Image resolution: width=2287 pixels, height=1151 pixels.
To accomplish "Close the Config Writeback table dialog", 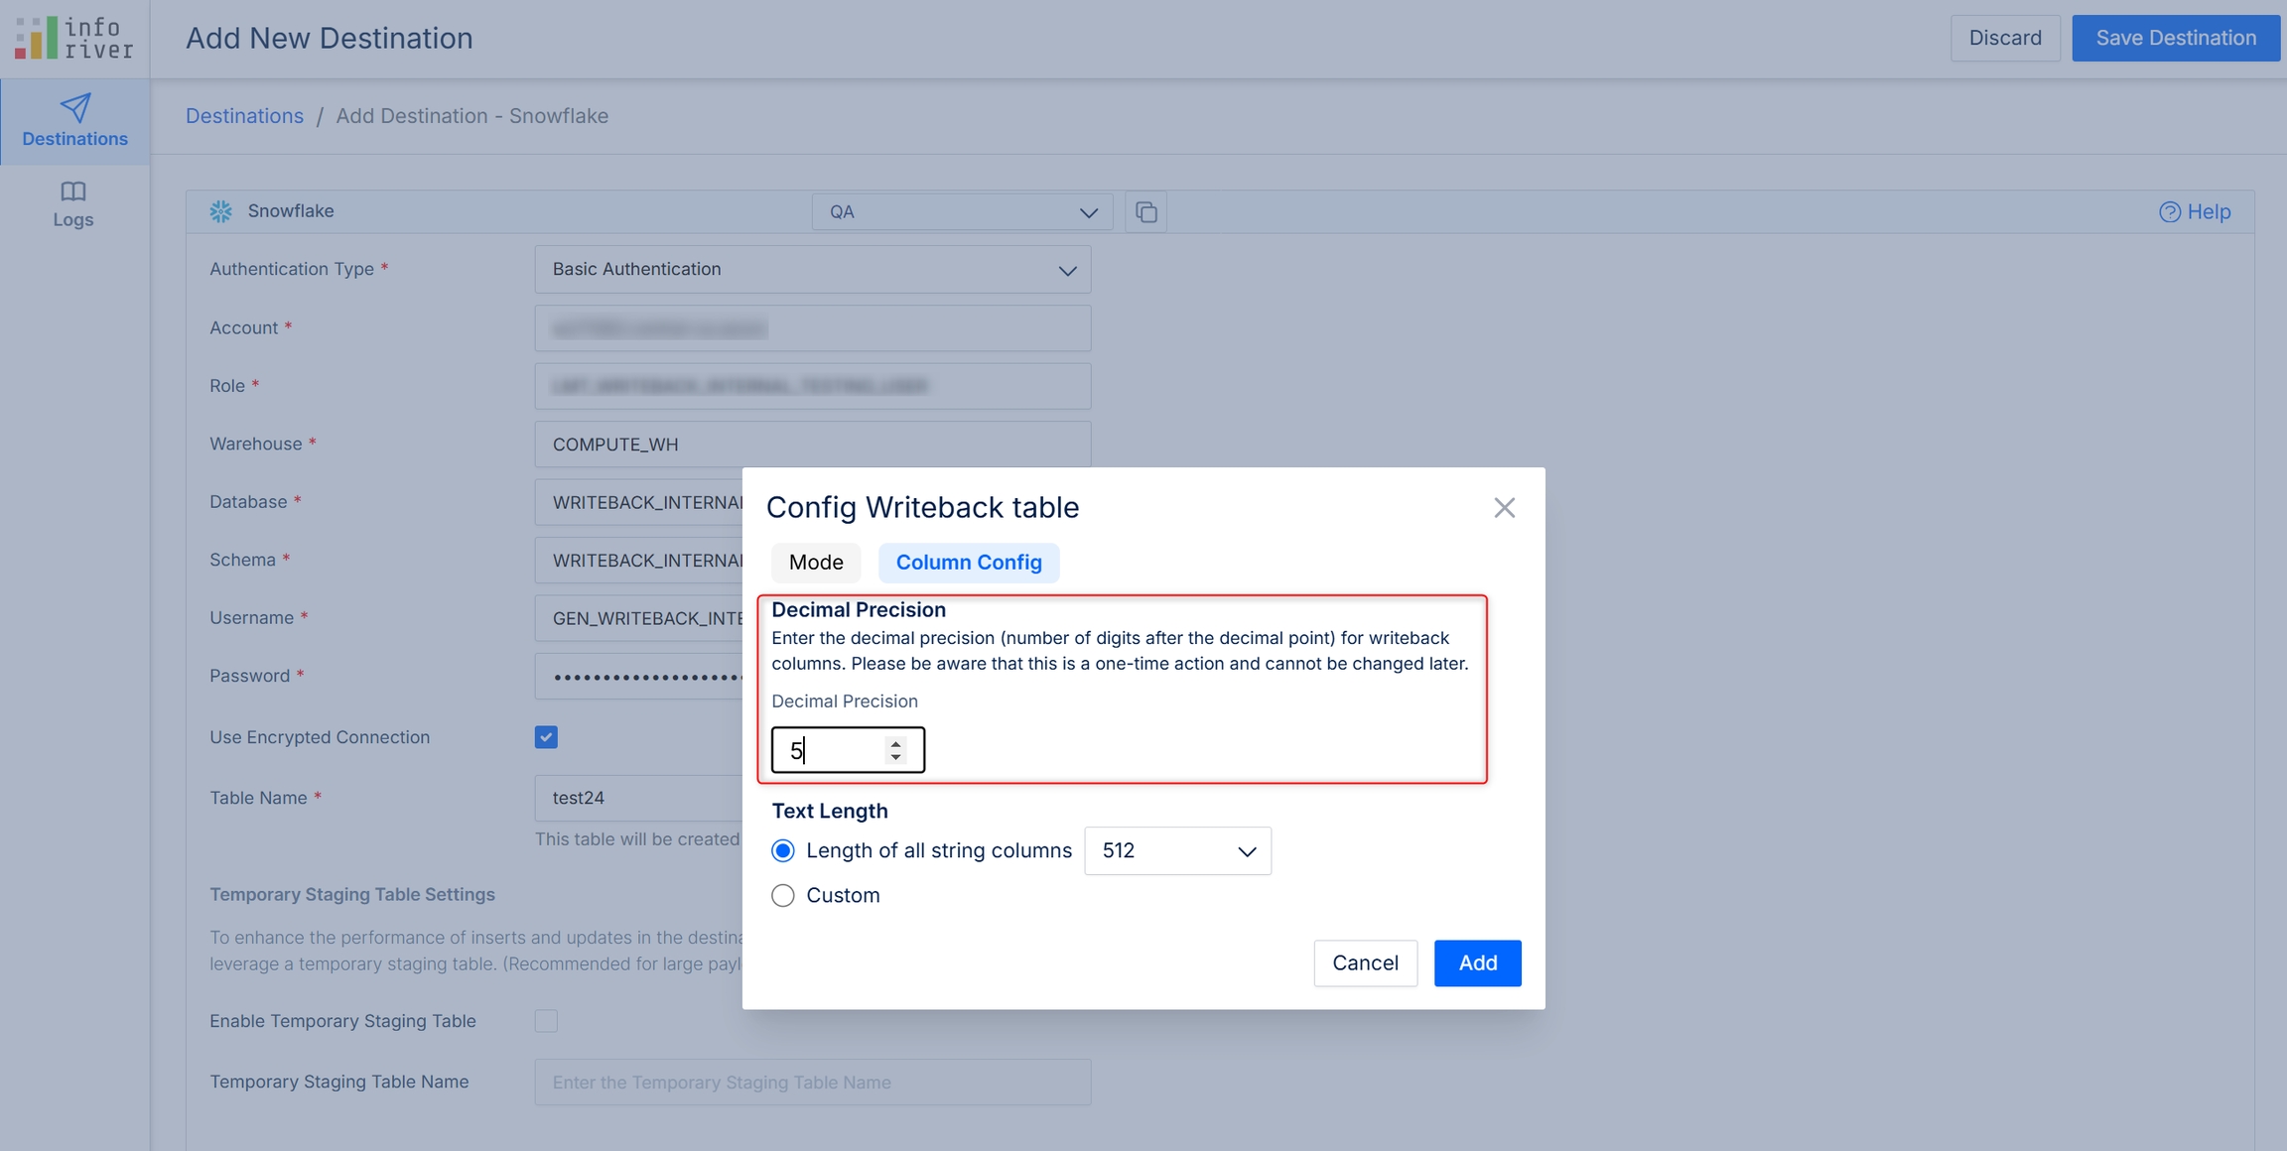I will click(1504, 508).
